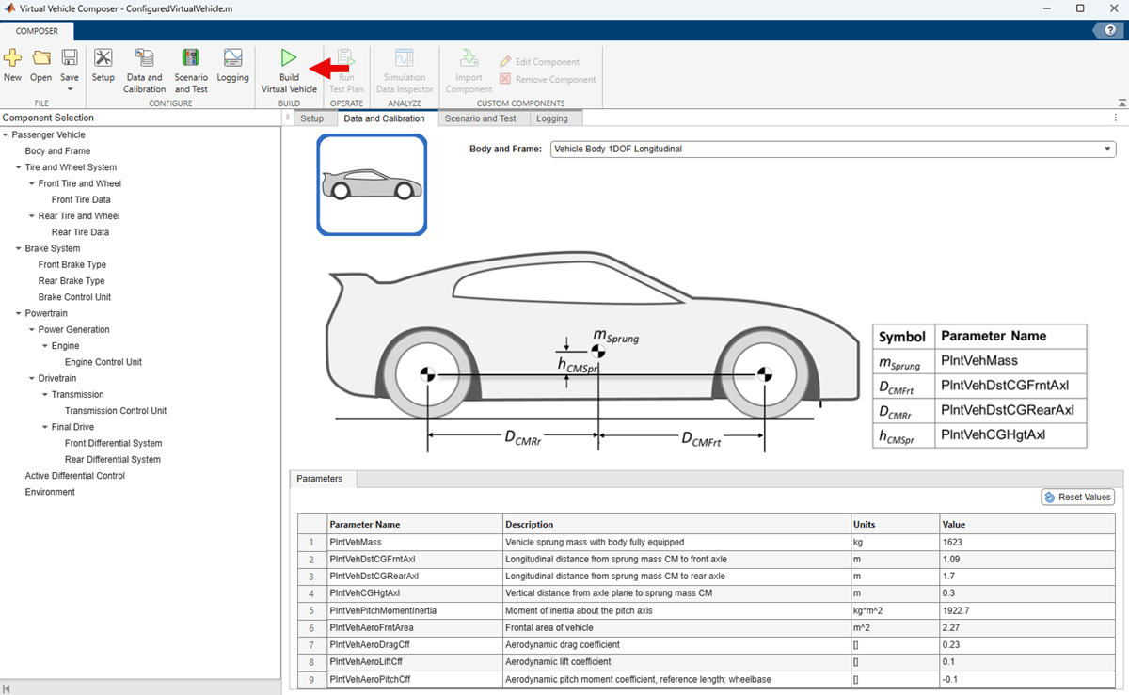Select Brake Control Unit item
The height and width of the screenshot is (695, 1129).
74,297
